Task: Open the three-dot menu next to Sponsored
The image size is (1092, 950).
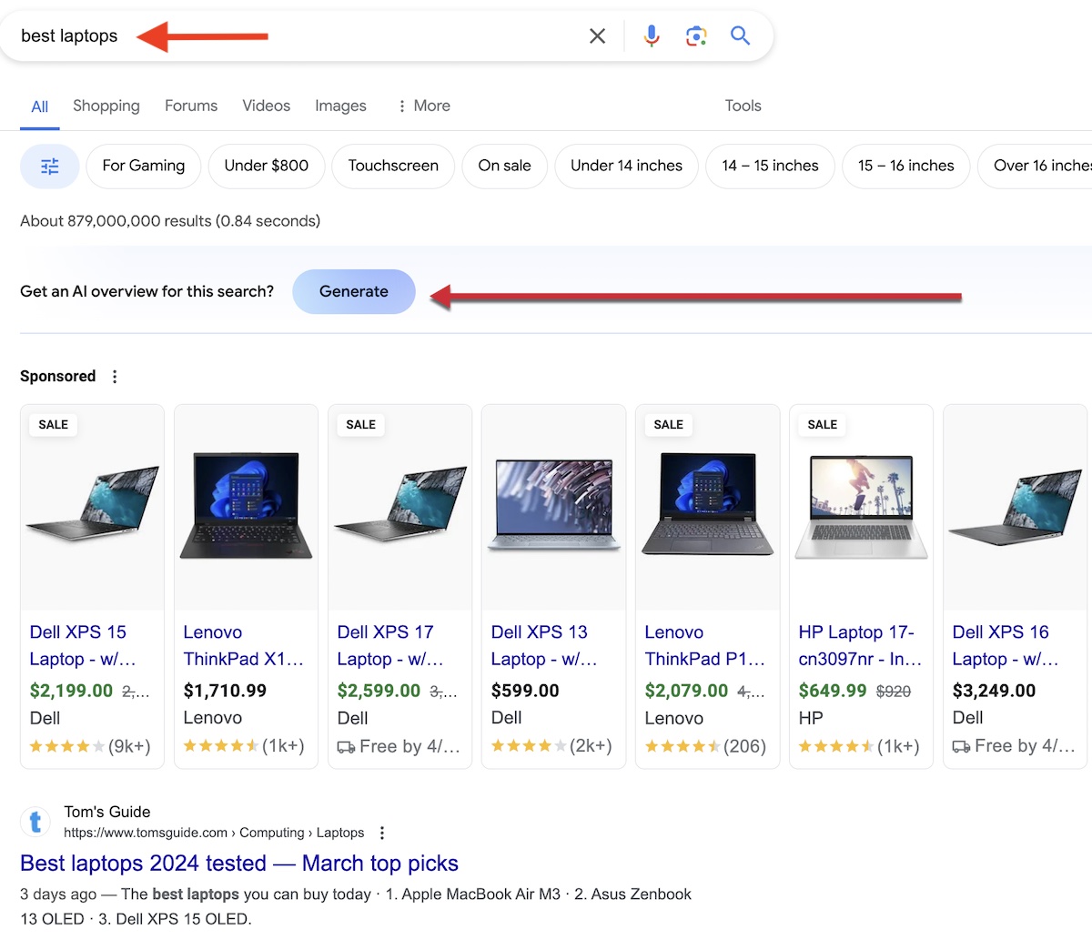Action: click(115, 377)
